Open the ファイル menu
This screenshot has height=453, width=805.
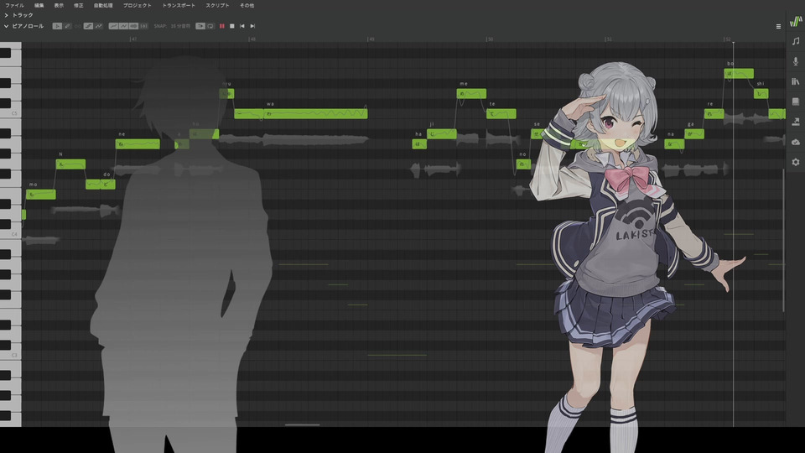14,5
